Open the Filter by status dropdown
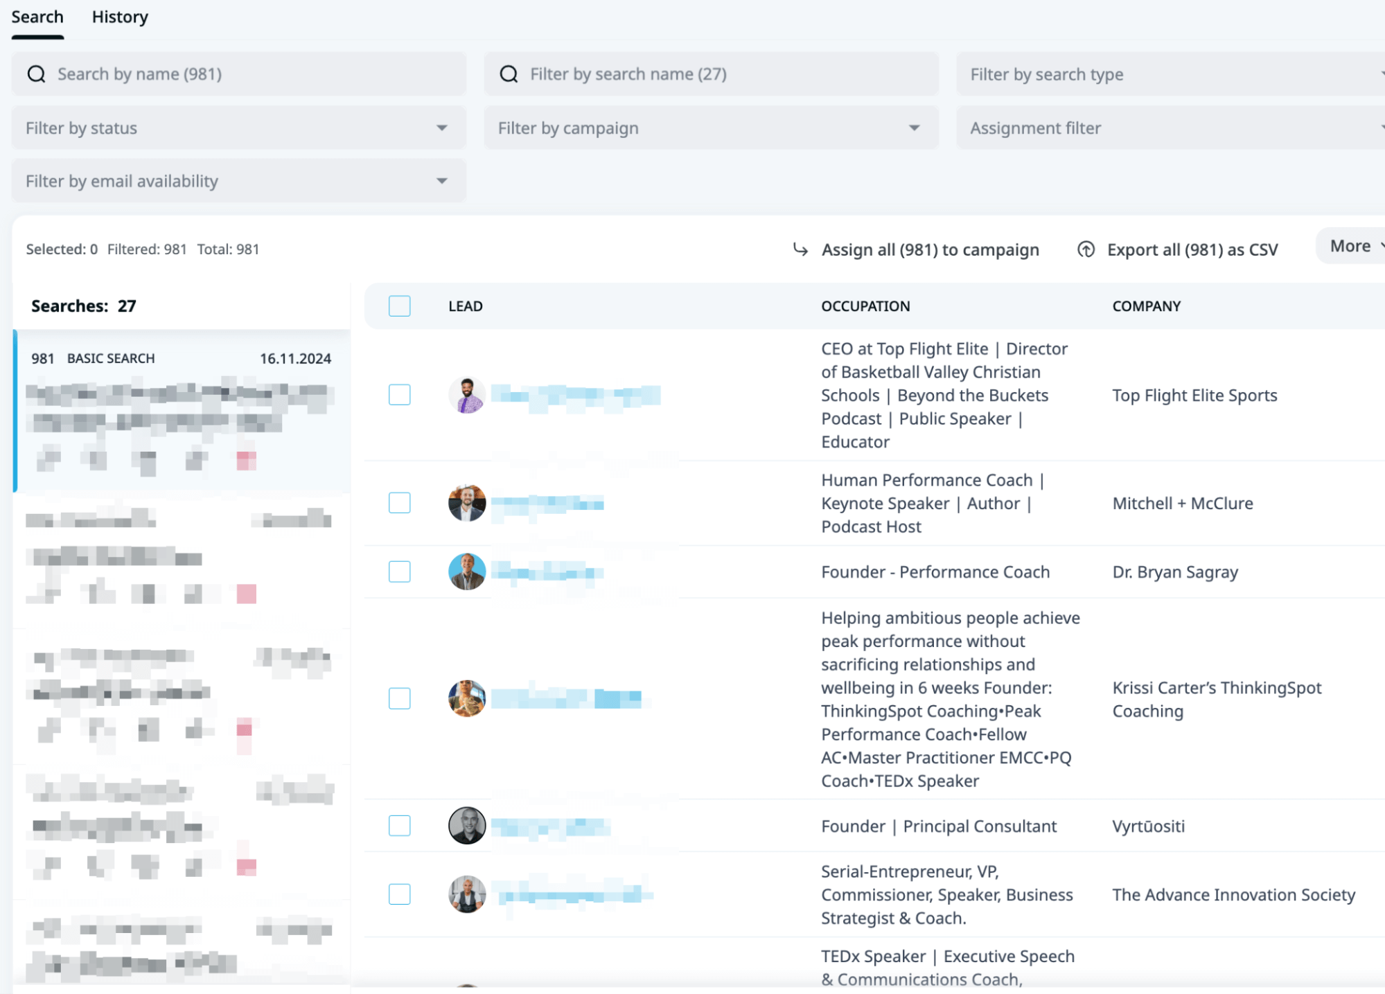The image size is (1385, 994). click(x=441, y=127)
